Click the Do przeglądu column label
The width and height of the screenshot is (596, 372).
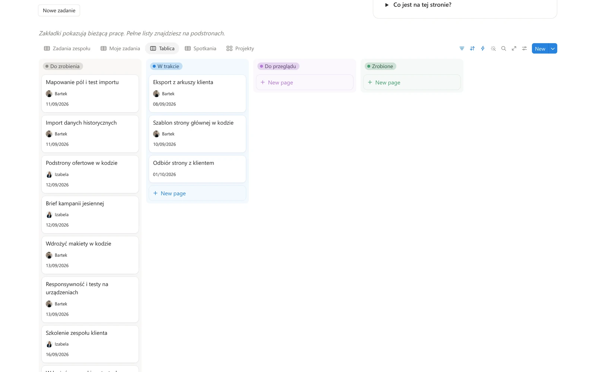click(278, 66)
